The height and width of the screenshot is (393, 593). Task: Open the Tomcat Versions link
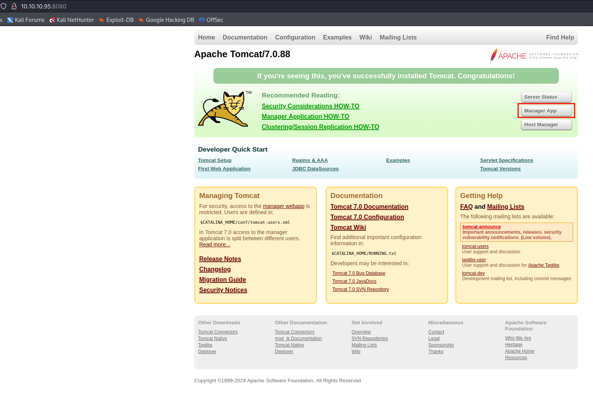pyautogui.click(x=500, y=169)
